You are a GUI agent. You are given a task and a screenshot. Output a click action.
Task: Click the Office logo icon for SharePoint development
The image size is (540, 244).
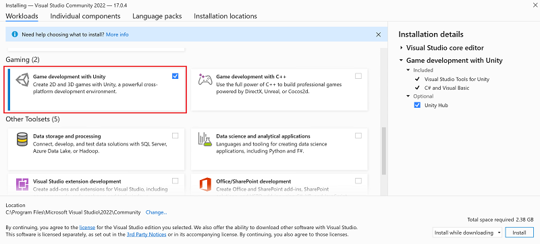point(205,185)
